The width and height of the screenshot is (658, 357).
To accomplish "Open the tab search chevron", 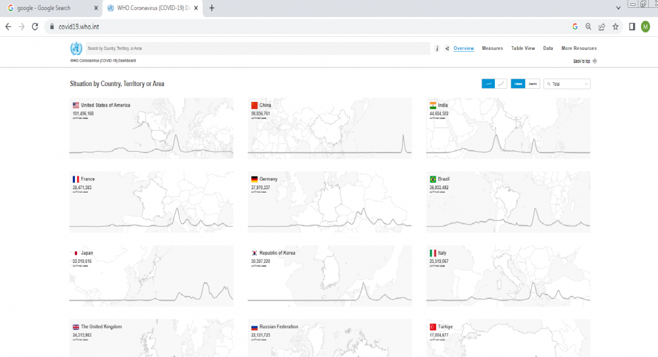I will click(618, 8).
